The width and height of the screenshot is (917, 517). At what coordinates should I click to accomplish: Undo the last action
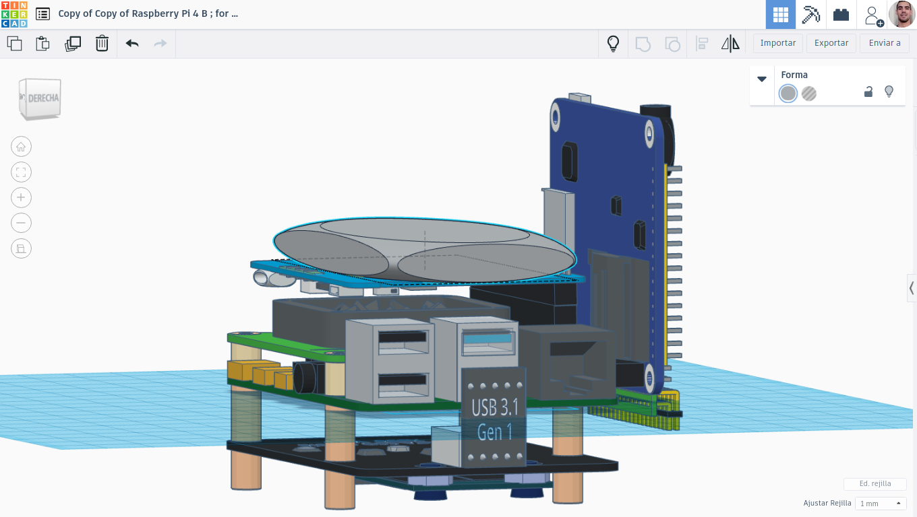132,44
